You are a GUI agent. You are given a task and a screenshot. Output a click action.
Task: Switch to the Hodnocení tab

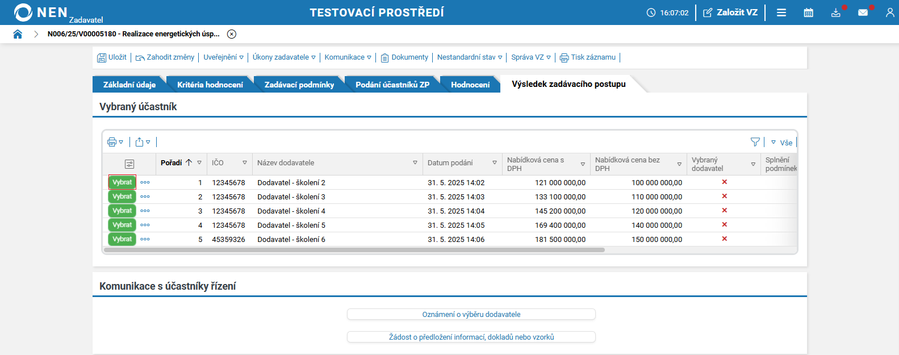pos(470,85)
